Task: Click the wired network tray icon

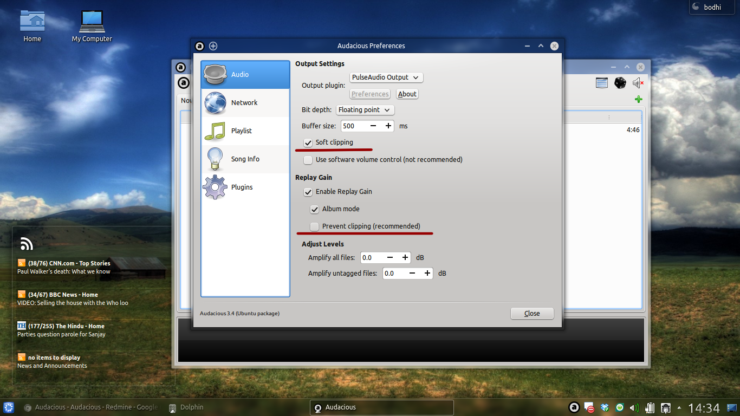Action: pyautogui.click(x=666, y=407)
